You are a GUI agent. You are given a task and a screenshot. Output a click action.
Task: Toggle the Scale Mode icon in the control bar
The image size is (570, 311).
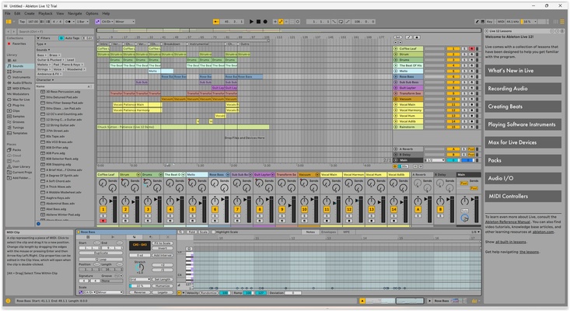(97, 22)
